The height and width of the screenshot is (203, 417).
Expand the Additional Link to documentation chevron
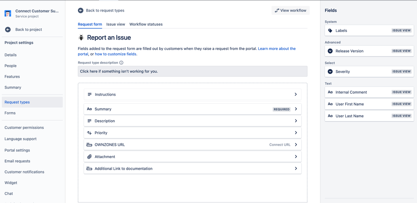point(296,168)
